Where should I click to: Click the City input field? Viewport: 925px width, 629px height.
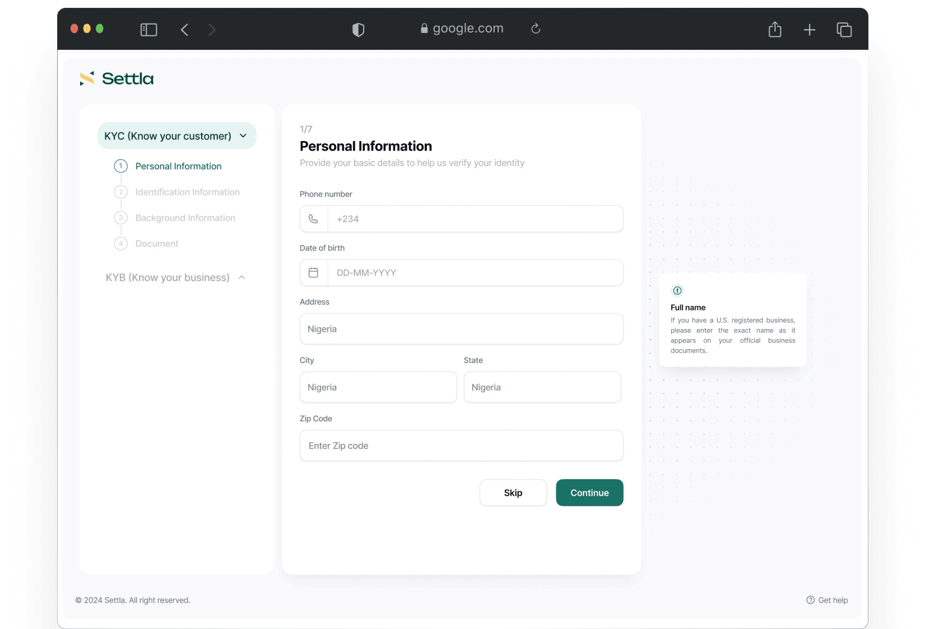pyautogui.click(x=378, y=387)
